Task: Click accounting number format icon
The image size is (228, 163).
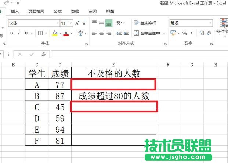Action: (173, 33)
